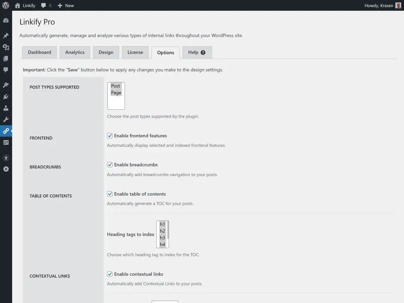Select h1 in the heading tags index list
404x303 pixels.
(162, 224)
